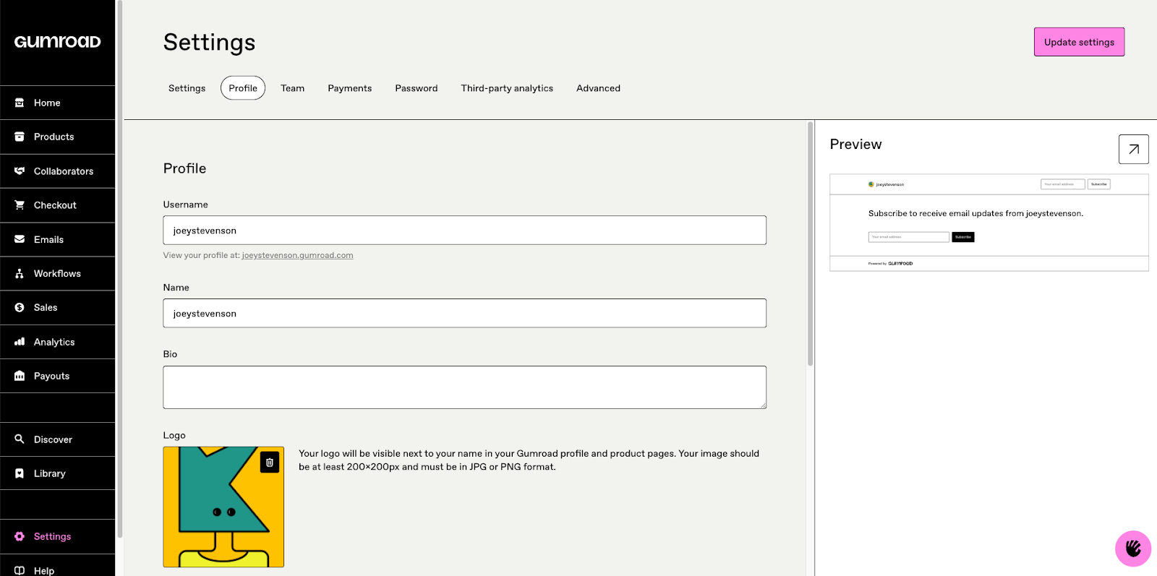1157x576 pixels.
Task: Click preview header email address field
Action: click(1063, 184)
